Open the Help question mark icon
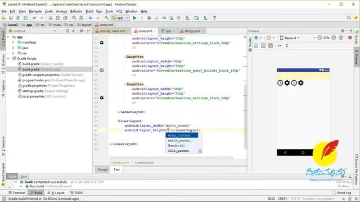The image size is (360, 202). [x=214, y=18]
